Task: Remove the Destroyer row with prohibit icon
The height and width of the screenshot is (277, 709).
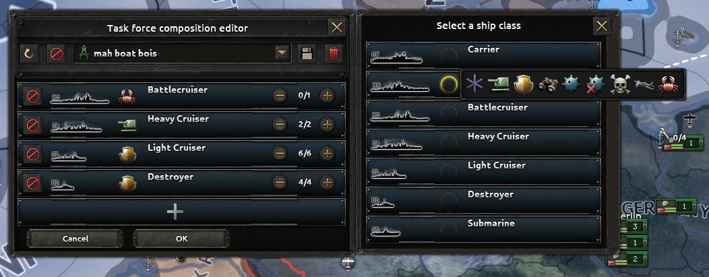Action: (32, 183)
